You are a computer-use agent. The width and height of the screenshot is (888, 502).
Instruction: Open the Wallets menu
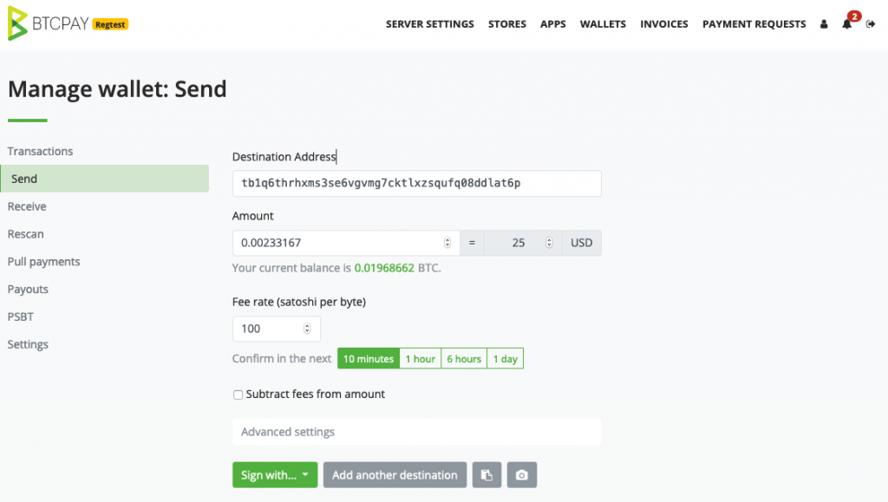[x=603, y=23]
